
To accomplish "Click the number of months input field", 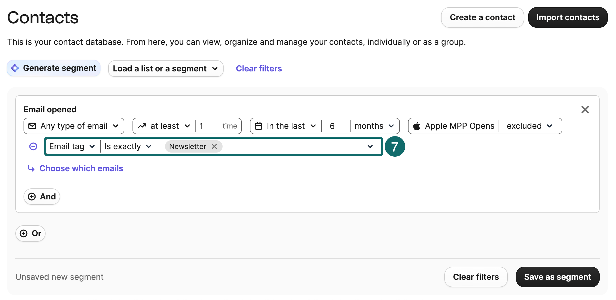I will click(x=335, y=126).
